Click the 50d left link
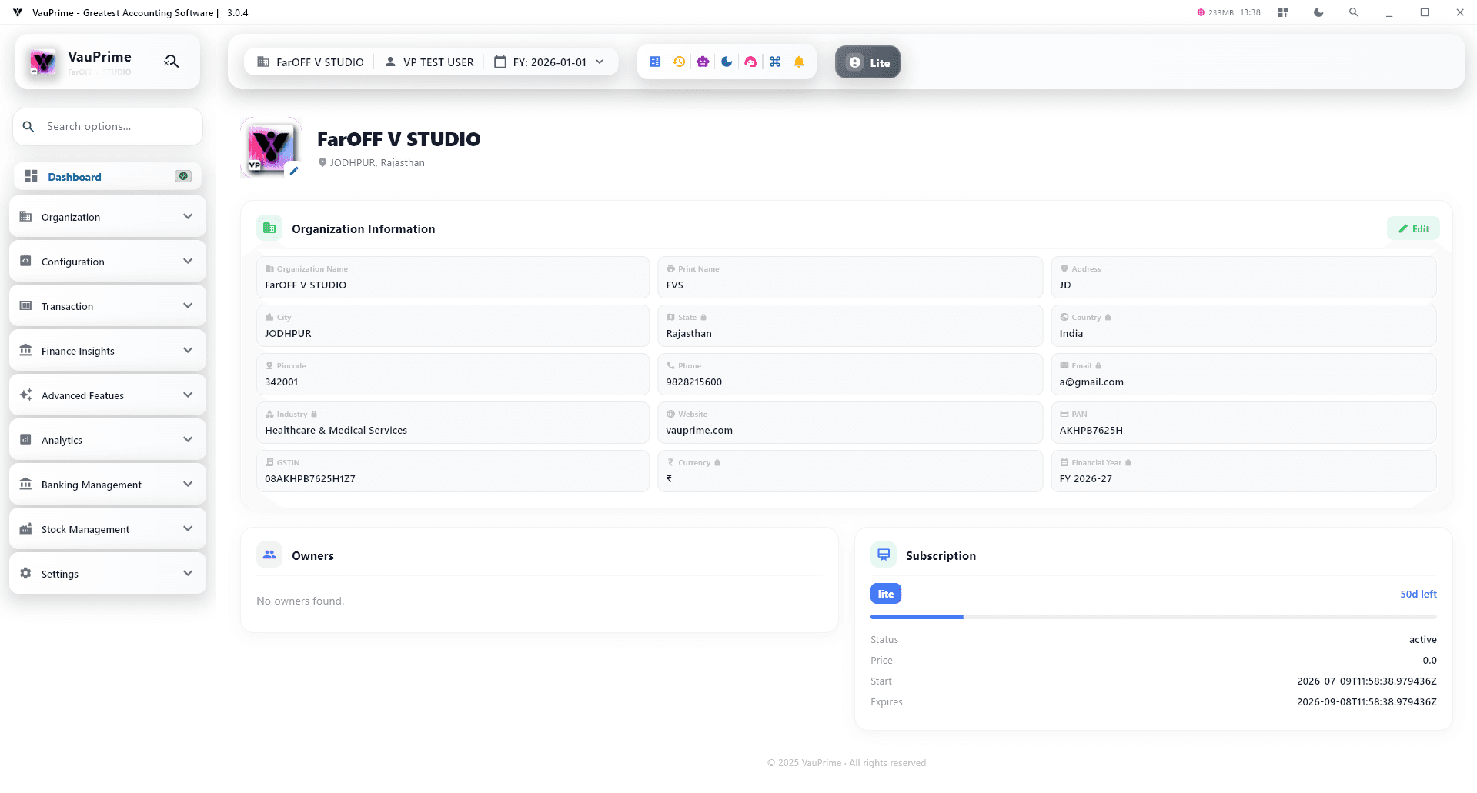The height and width of the screenshot is (793, 1477). click(1419, 594)
